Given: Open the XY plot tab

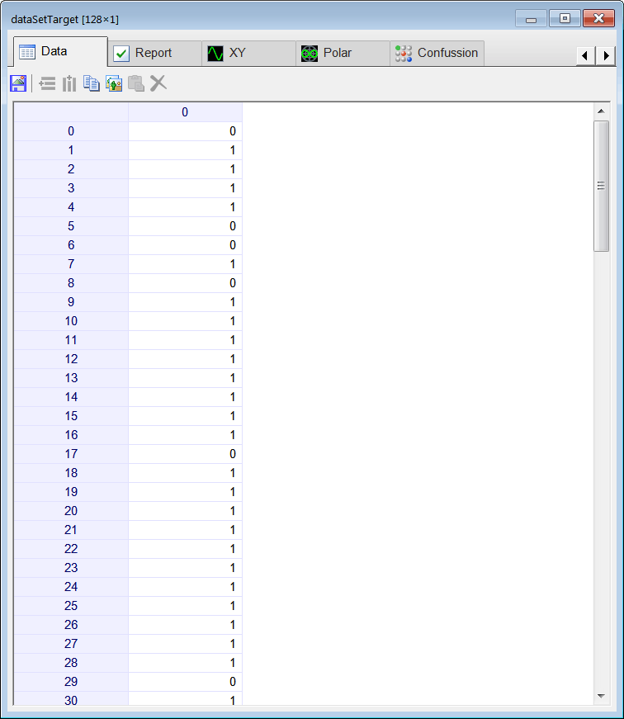Looking at the screenshot, I should tap(249, 53).
